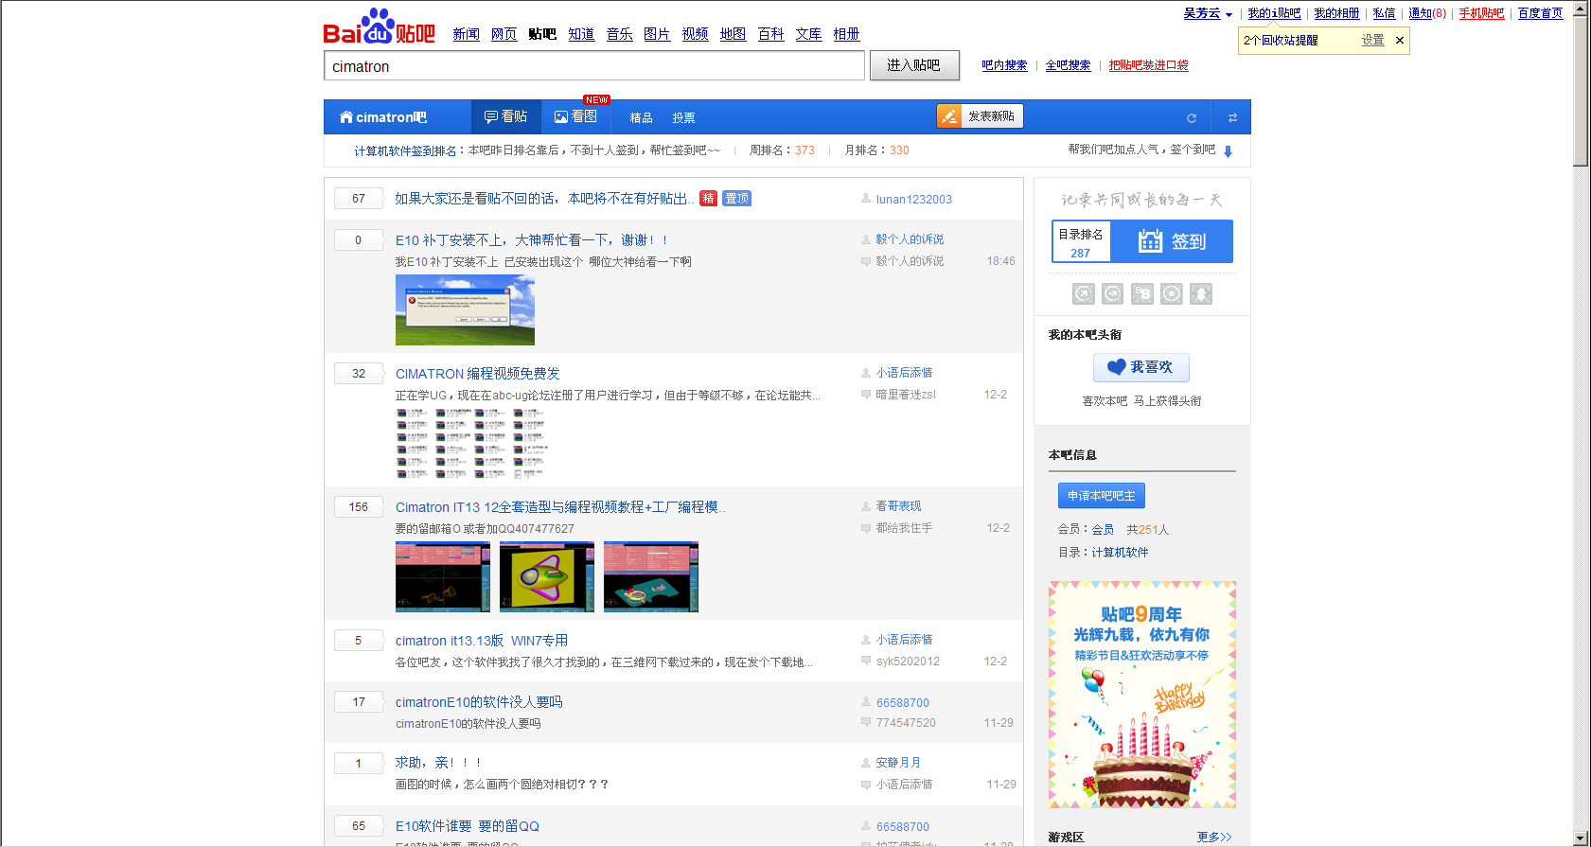The width and height of the screenshot is (1591, 847).
Task: Select 知道 in top navigation
Action: pyautogui.click(x=581, y=34)
